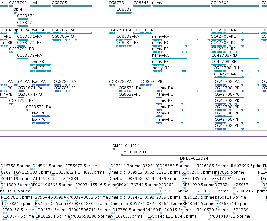Open the nemy gene feature bar
Image resolution: width=267 pixels, height=221 pixels.
pos(181,6)
